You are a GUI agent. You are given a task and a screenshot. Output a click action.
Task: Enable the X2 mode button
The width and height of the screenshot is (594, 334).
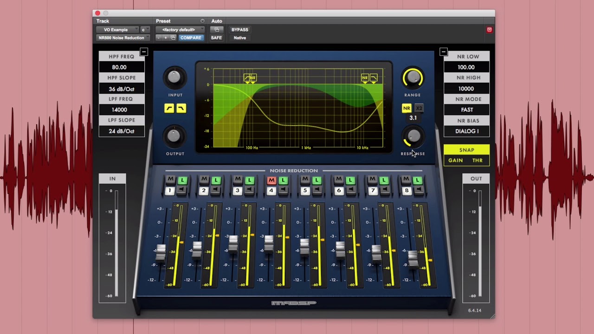pos(419,108)
